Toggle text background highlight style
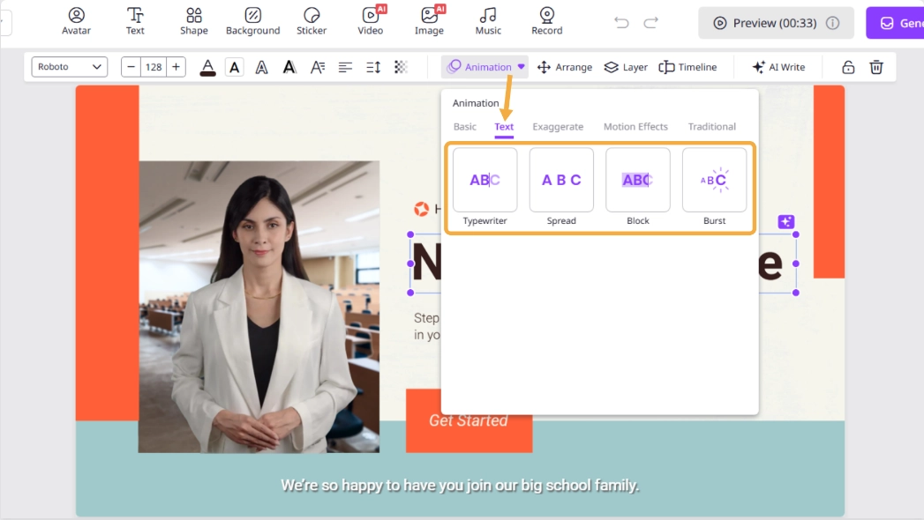 point(234,67)
